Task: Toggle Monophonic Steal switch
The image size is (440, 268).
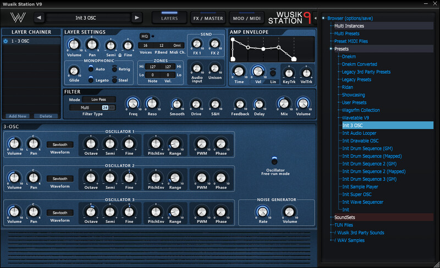Action: pos(114,80)
